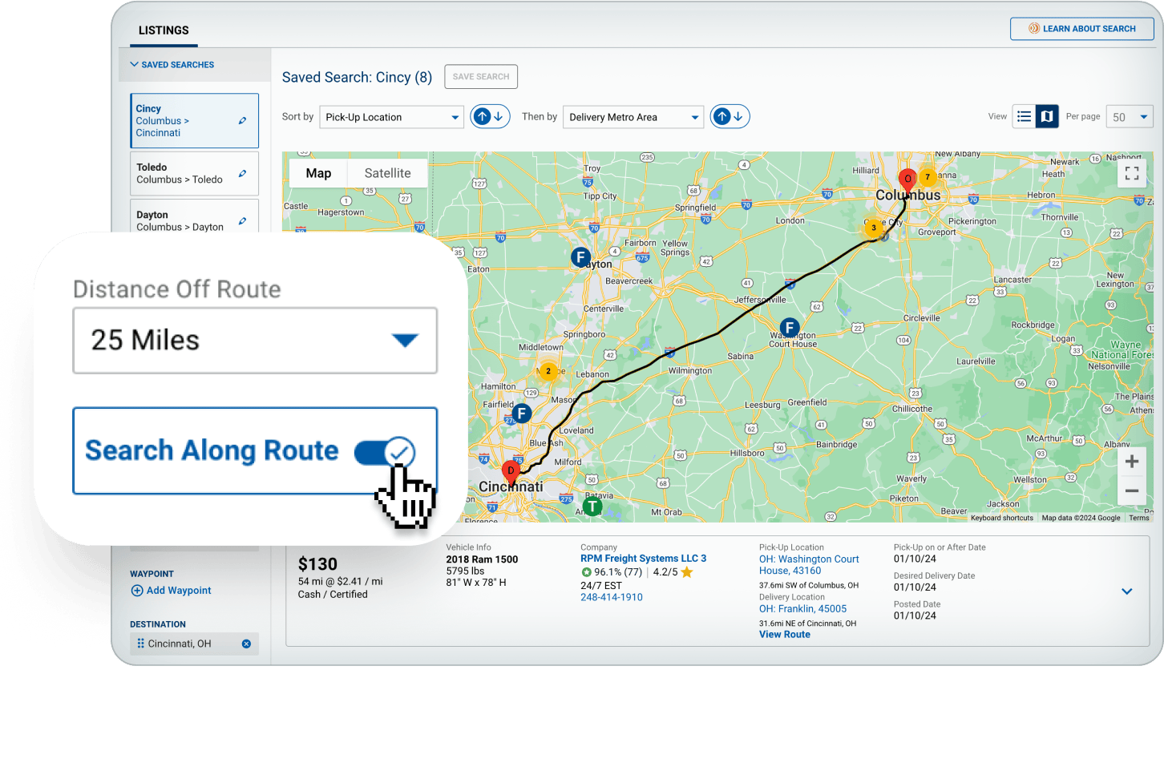Expand the $130 listing details chevron

1126,591
